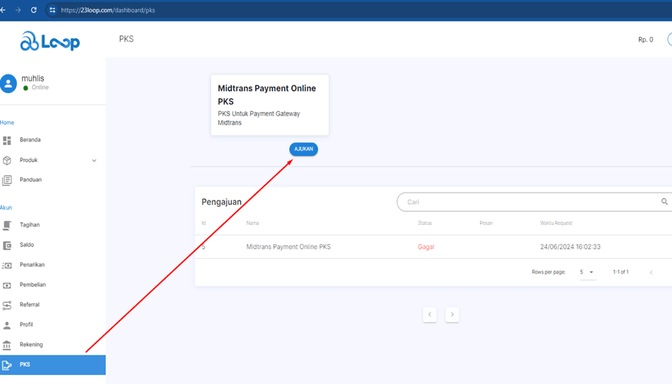
Task: Click the search magnifier icon in Pengajuan
Action: click(664, 202)
